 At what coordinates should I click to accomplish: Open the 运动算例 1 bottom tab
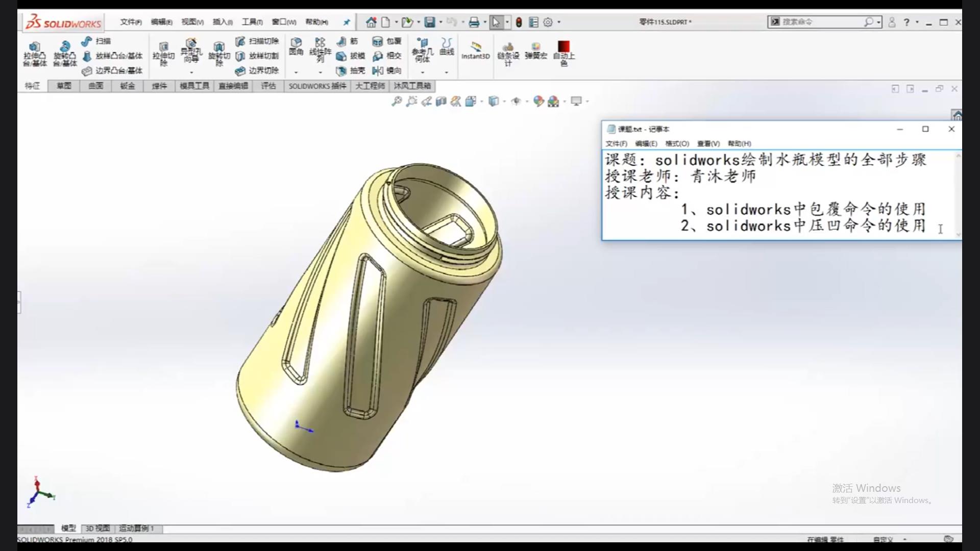click(x=136, y=529)
